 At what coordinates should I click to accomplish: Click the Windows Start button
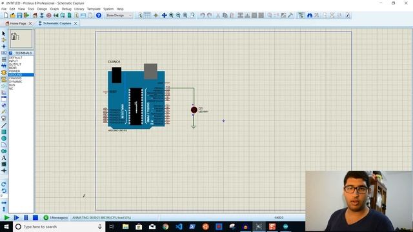click(x=6, y=227)
